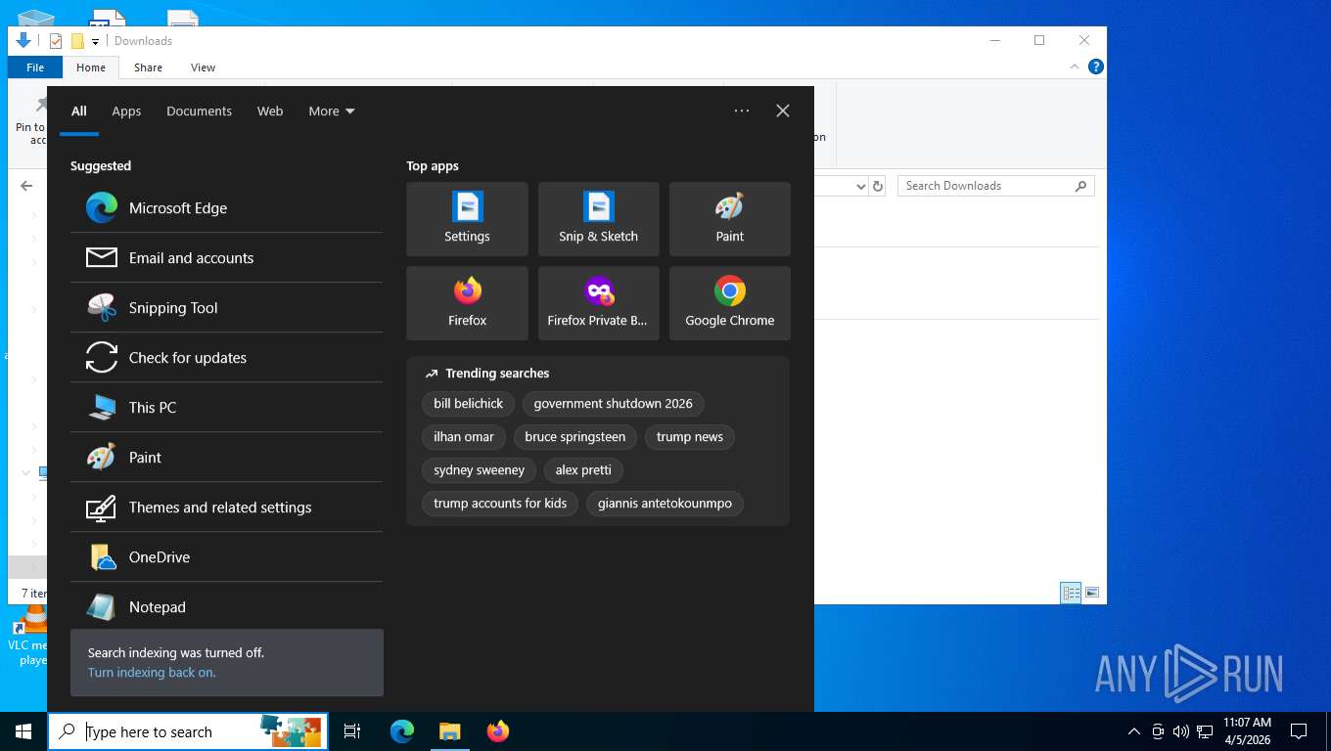1331x751 pixels.
Task: Open This PC from Suggested list
Action: point(226,407)
